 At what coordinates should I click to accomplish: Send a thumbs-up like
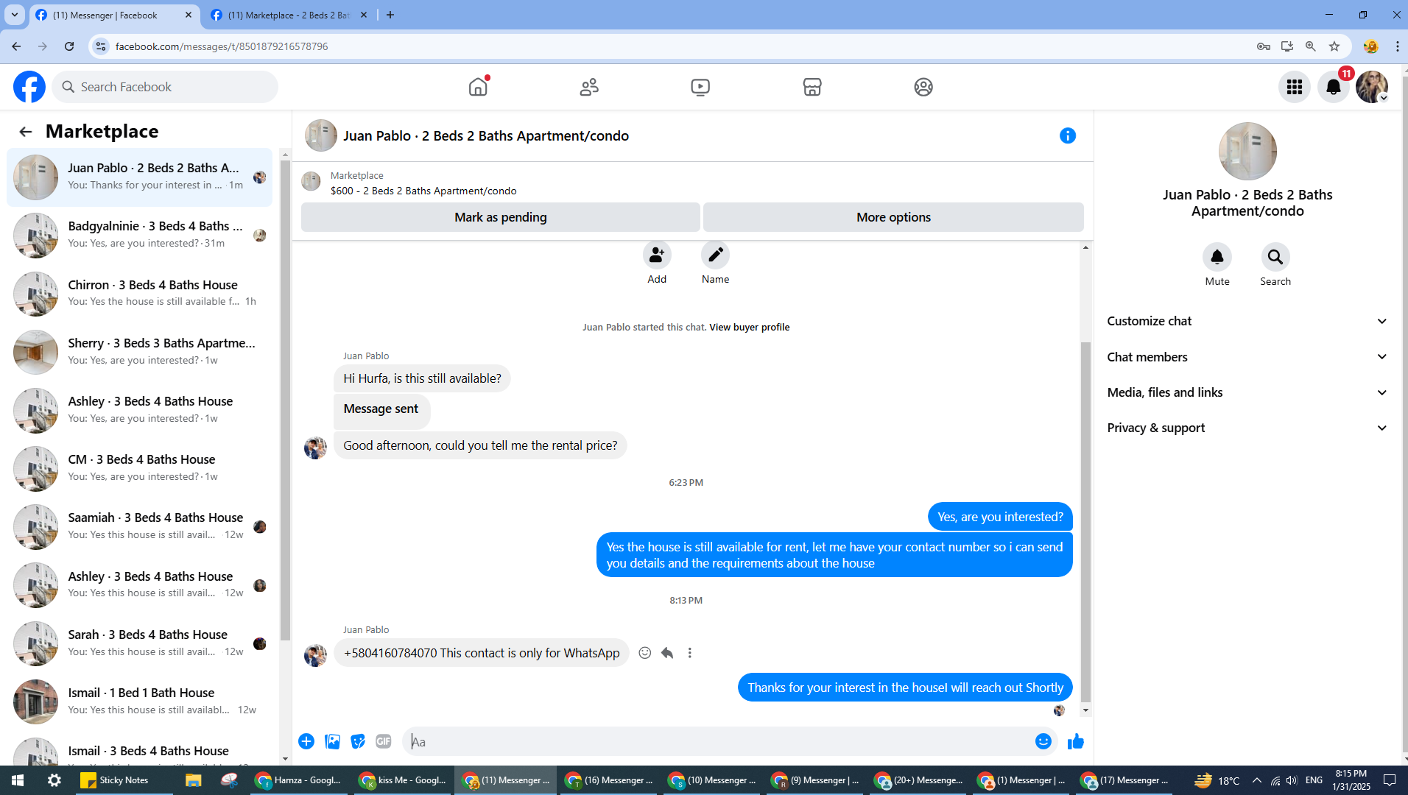pyautogui.click(x=1076, y=741)
